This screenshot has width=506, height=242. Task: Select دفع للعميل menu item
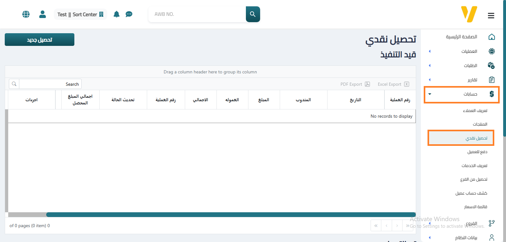point(477,152)
